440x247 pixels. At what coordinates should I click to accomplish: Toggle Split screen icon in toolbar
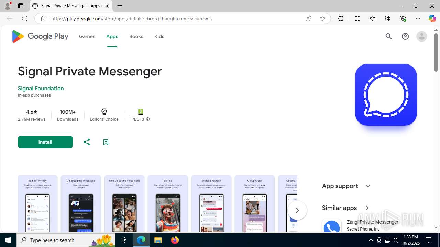(x=357, y=19)
